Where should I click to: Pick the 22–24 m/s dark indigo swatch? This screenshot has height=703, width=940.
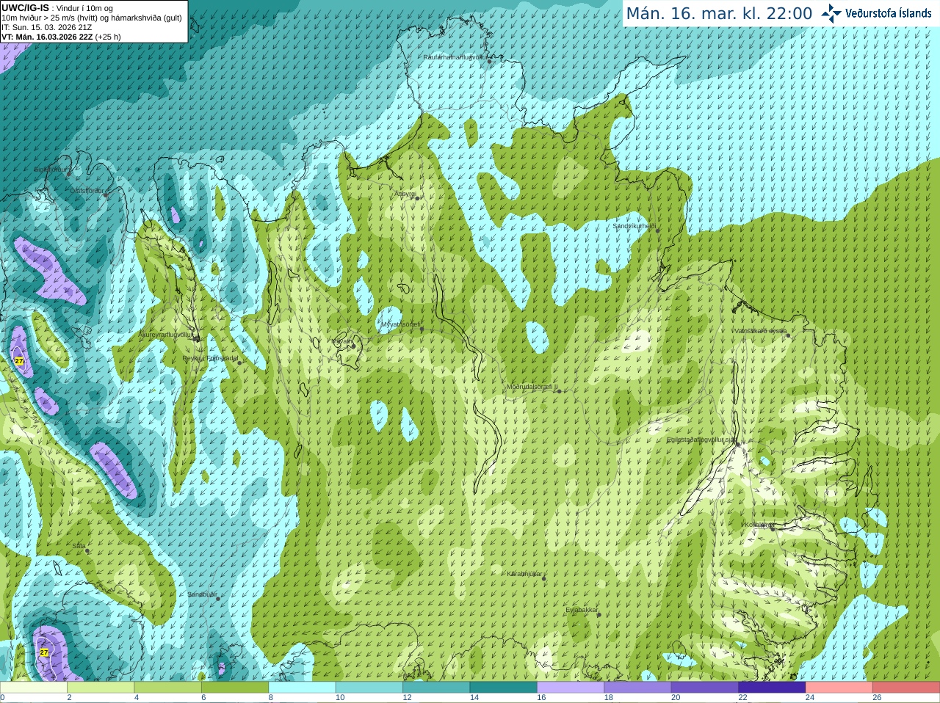pos(772,688)
